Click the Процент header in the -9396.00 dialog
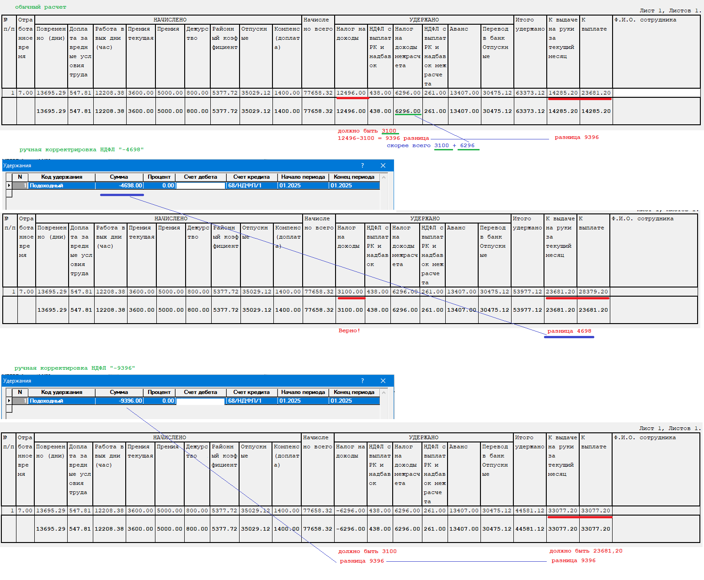This screenshot has width=704, height=580. pyautogui.click(x=159, y=393)
